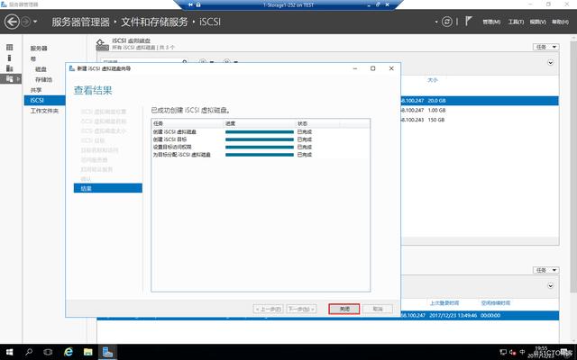Image resolution: width=577 pixels, height=360 pixels.
Task: Select the highlighted iSCSI navigation item
Action: pos(44,100)
